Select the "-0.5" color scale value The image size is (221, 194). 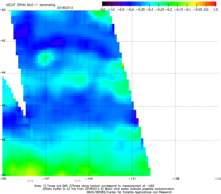tap(121, 10)
